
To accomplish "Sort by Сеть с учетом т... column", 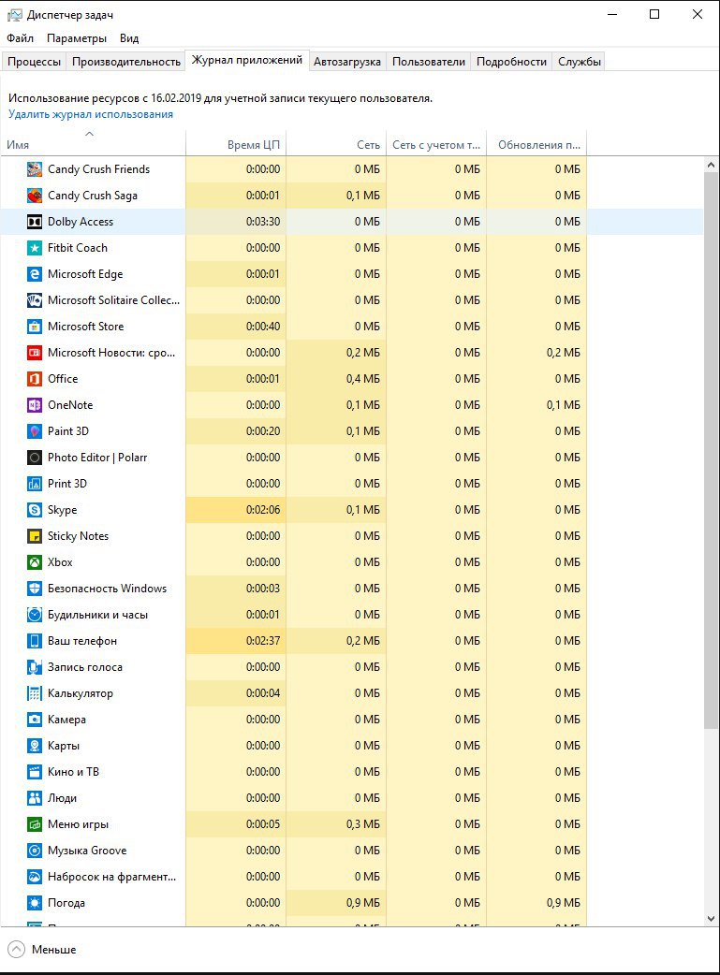I will tap(436, 144).
